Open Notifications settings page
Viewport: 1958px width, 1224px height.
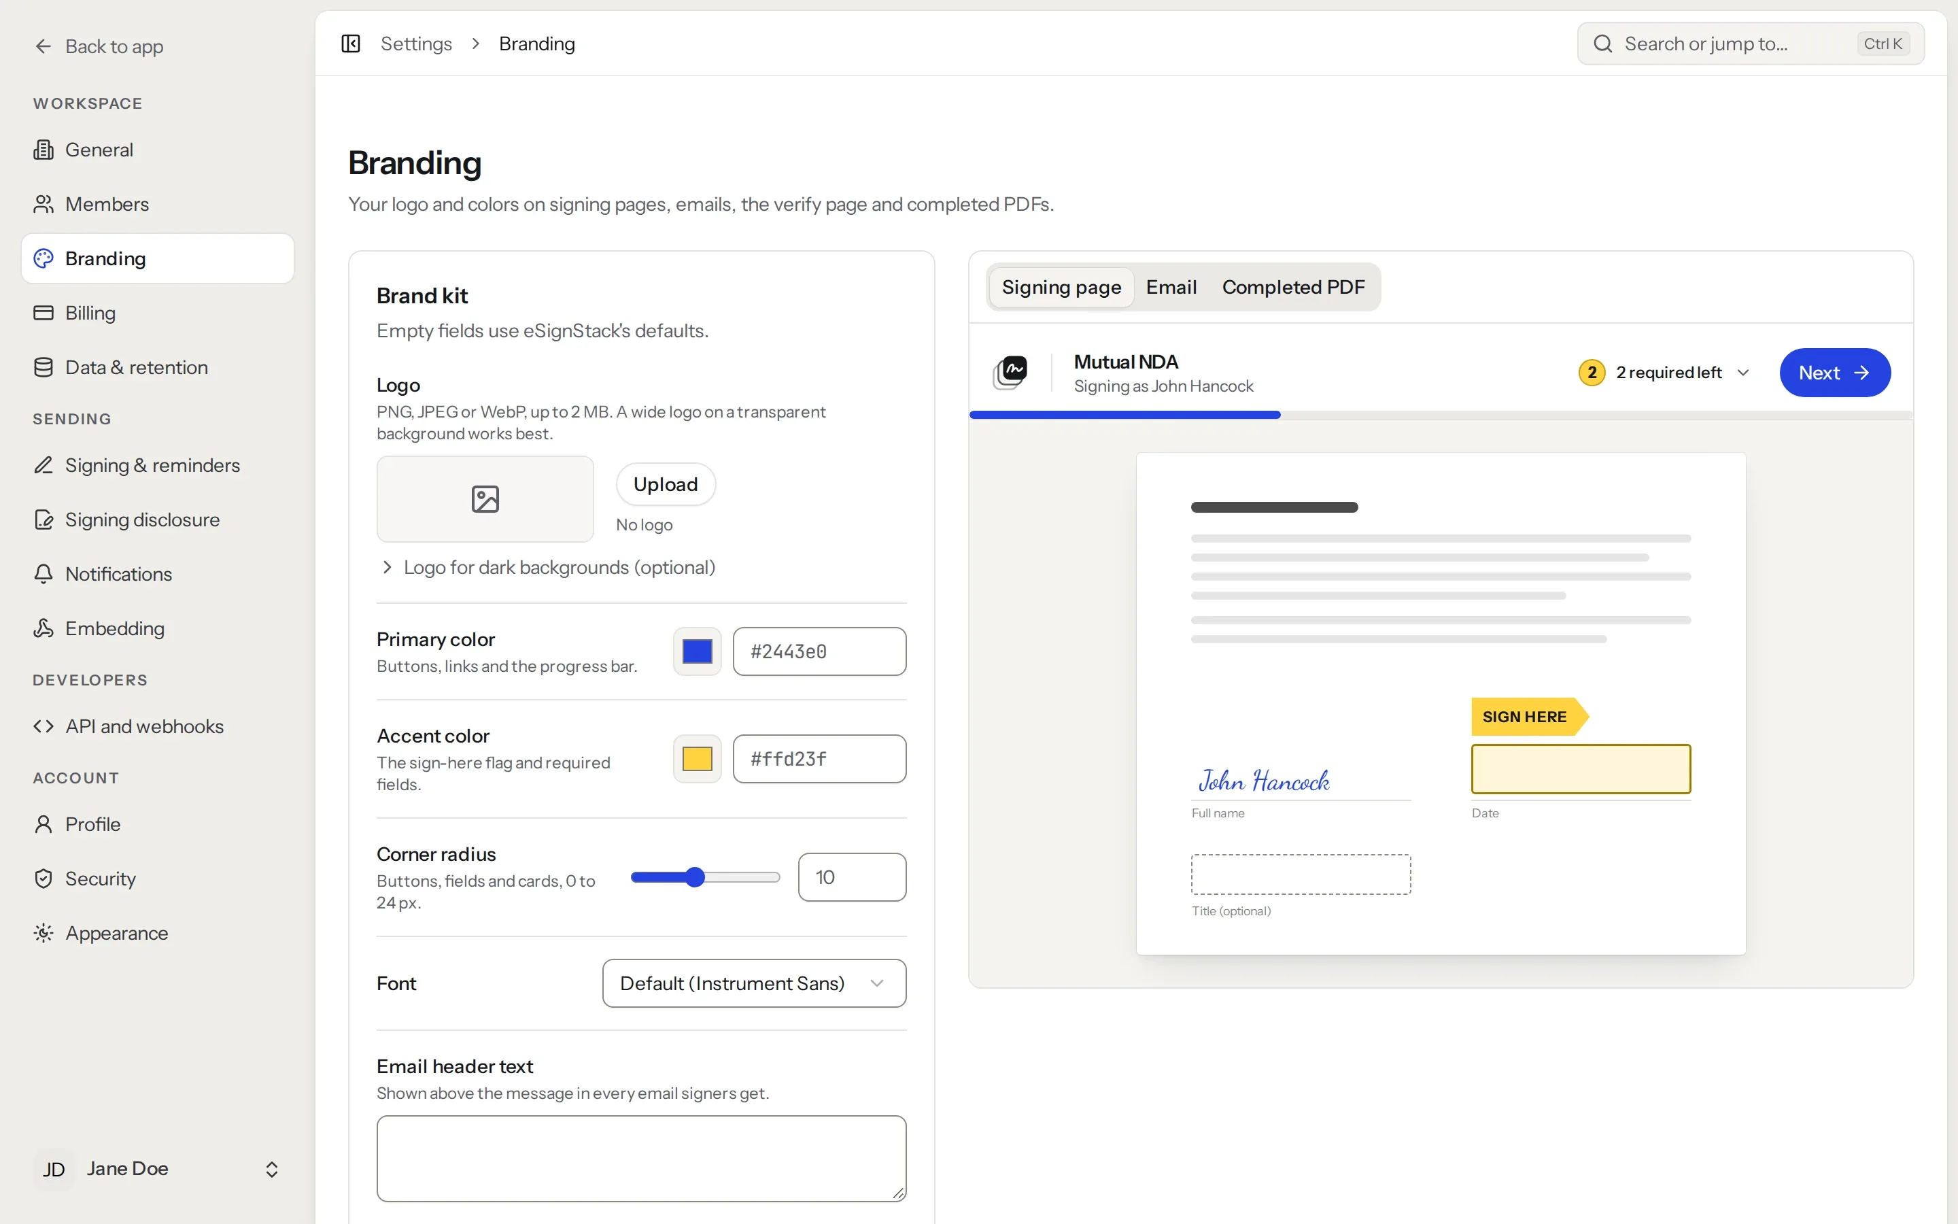(158, 574)
